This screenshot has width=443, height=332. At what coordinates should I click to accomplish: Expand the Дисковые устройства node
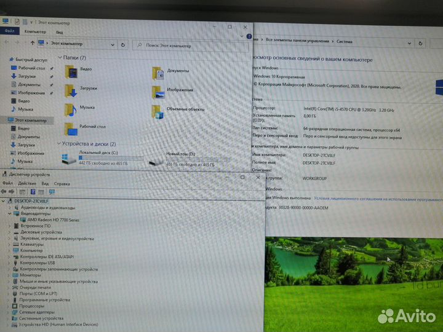coord(9,232)
